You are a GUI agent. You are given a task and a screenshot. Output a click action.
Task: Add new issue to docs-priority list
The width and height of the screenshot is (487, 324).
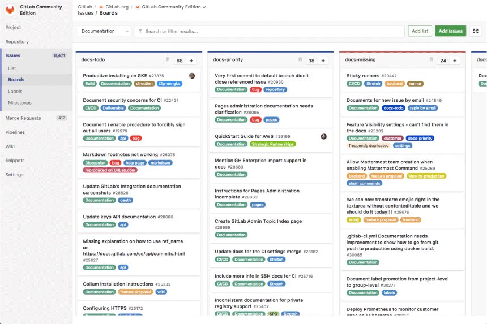(x=323, y=61)
